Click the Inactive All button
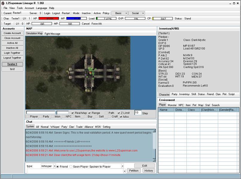The width and height of the screenshot is (241, 179). (12, 48)
